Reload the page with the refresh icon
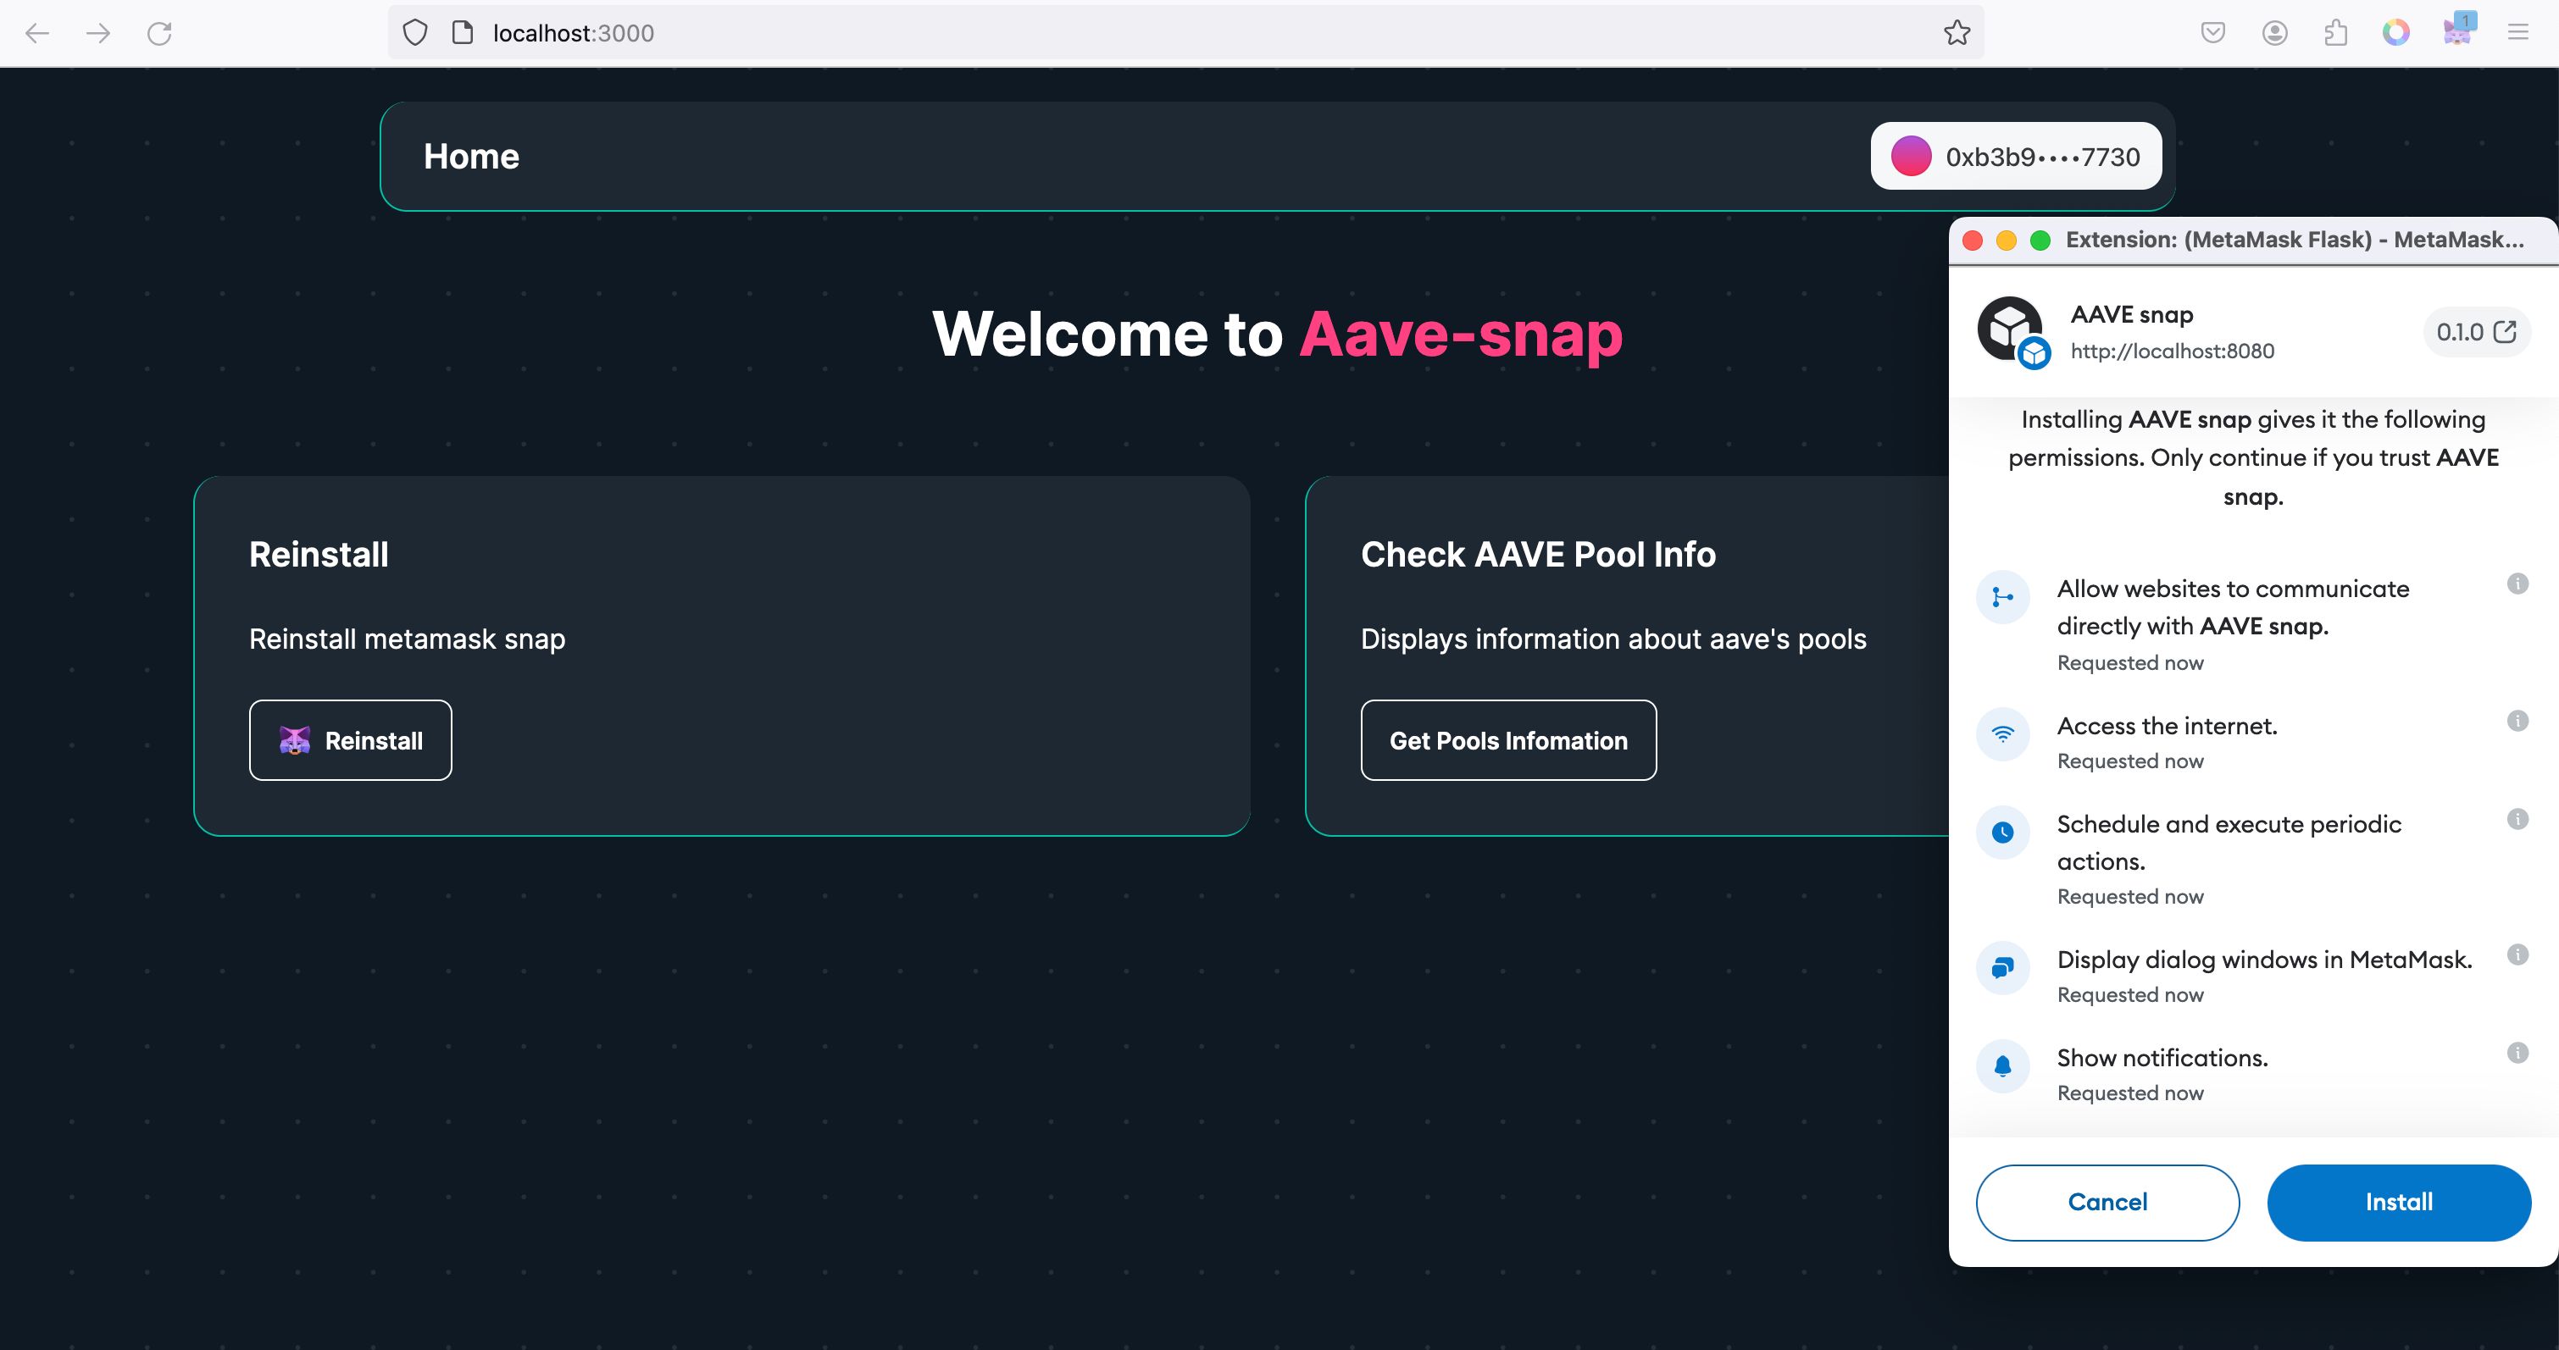 pyautogui.click(x=159, y=33)
